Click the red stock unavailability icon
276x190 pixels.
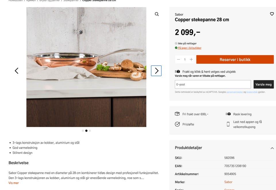tap(176, 43)
